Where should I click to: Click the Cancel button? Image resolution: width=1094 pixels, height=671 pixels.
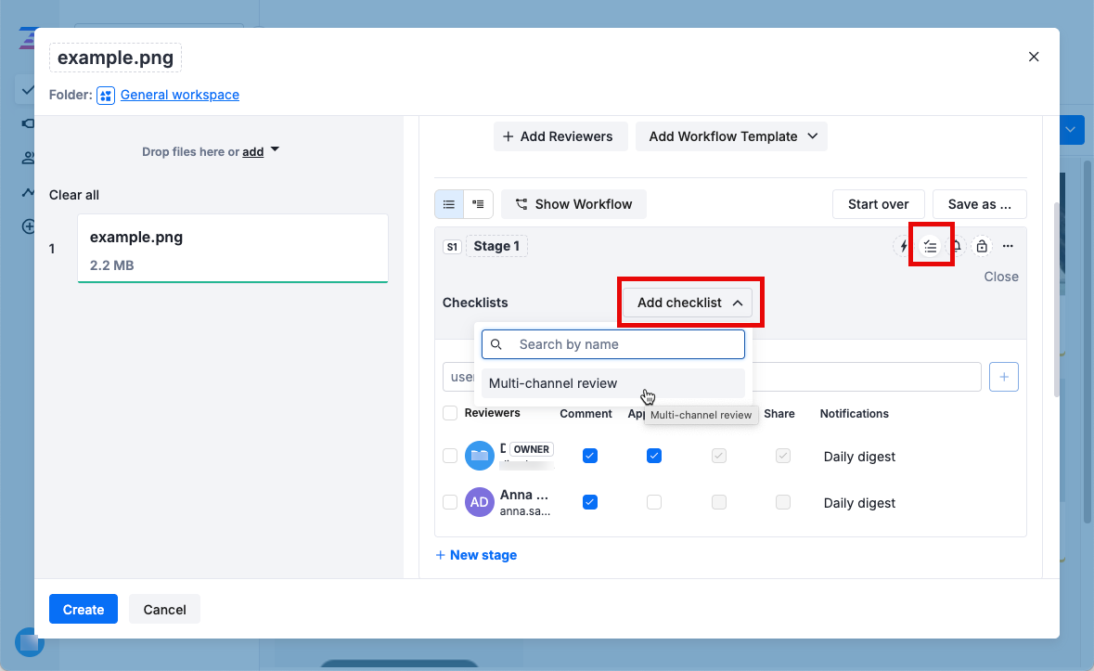[x=164, y=610]
